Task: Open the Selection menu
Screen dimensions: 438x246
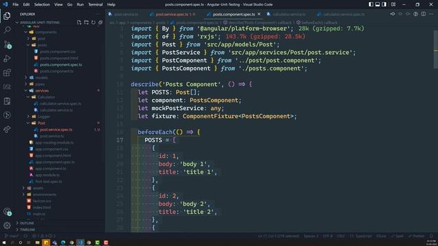Action: tap(42, 5)
